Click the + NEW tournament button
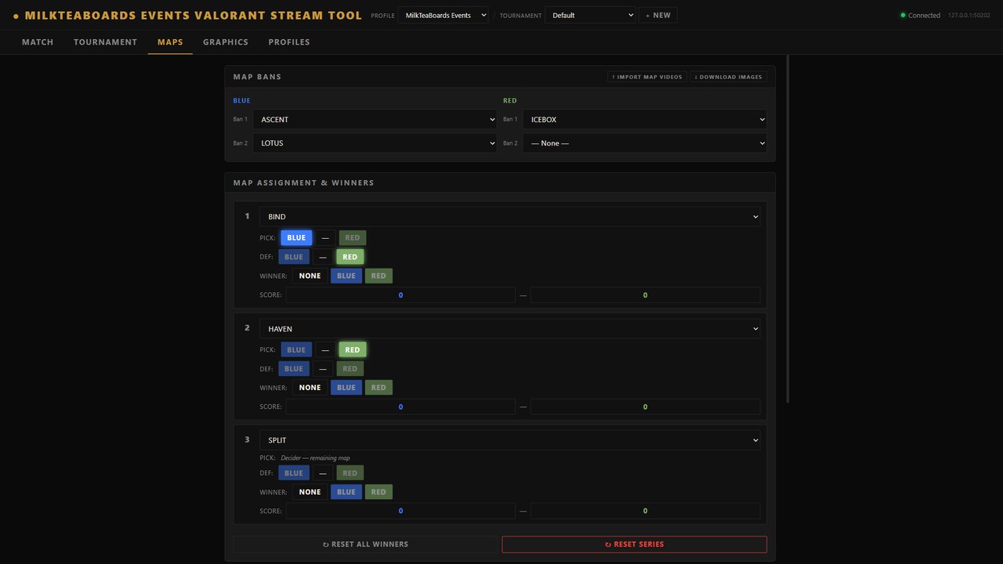The height and width of the screenshot is (564, 1003). 658,15
